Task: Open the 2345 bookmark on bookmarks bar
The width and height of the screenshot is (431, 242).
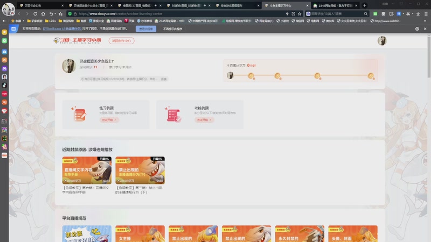Action: pyautogui.click(x=169, y=21)
